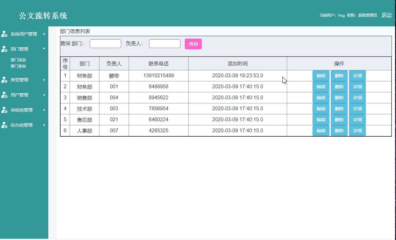Click phone number 13910215489
Image resolution: width=396 pixels, height=240 pixels.
pyautogui.click(x=158, y=76)
